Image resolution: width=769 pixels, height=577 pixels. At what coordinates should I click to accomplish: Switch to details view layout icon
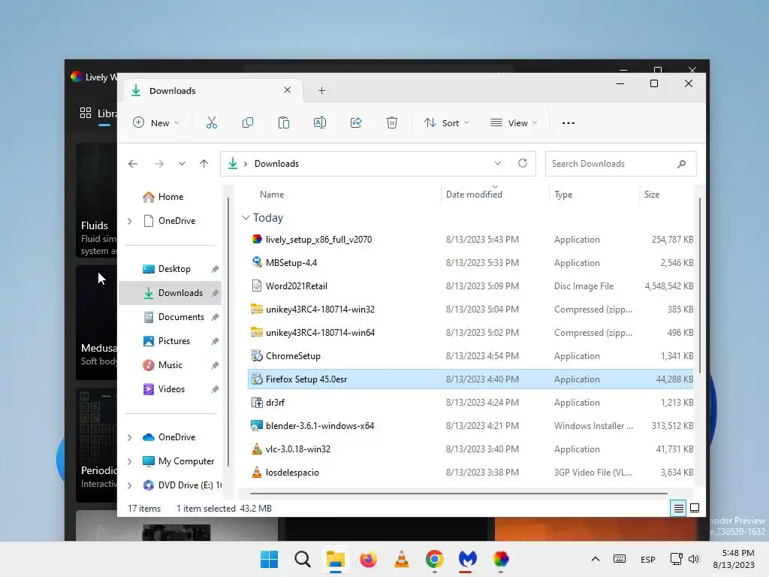[678, 509]
